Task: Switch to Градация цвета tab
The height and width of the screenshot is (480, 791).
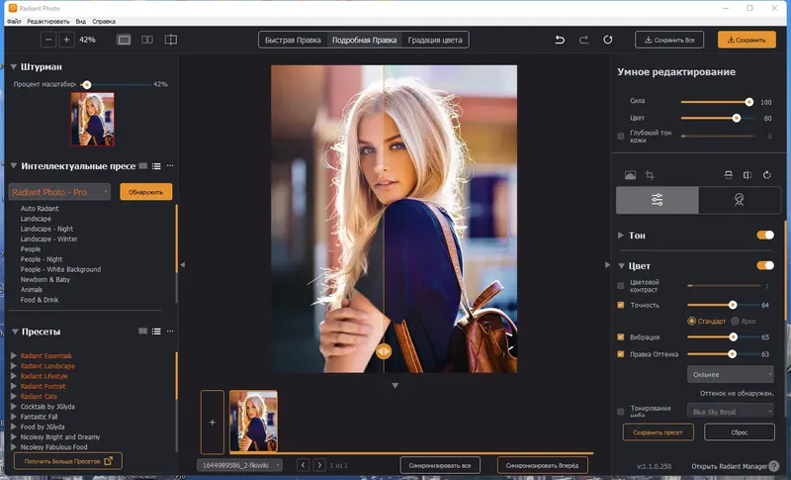Action: (435, 40)
